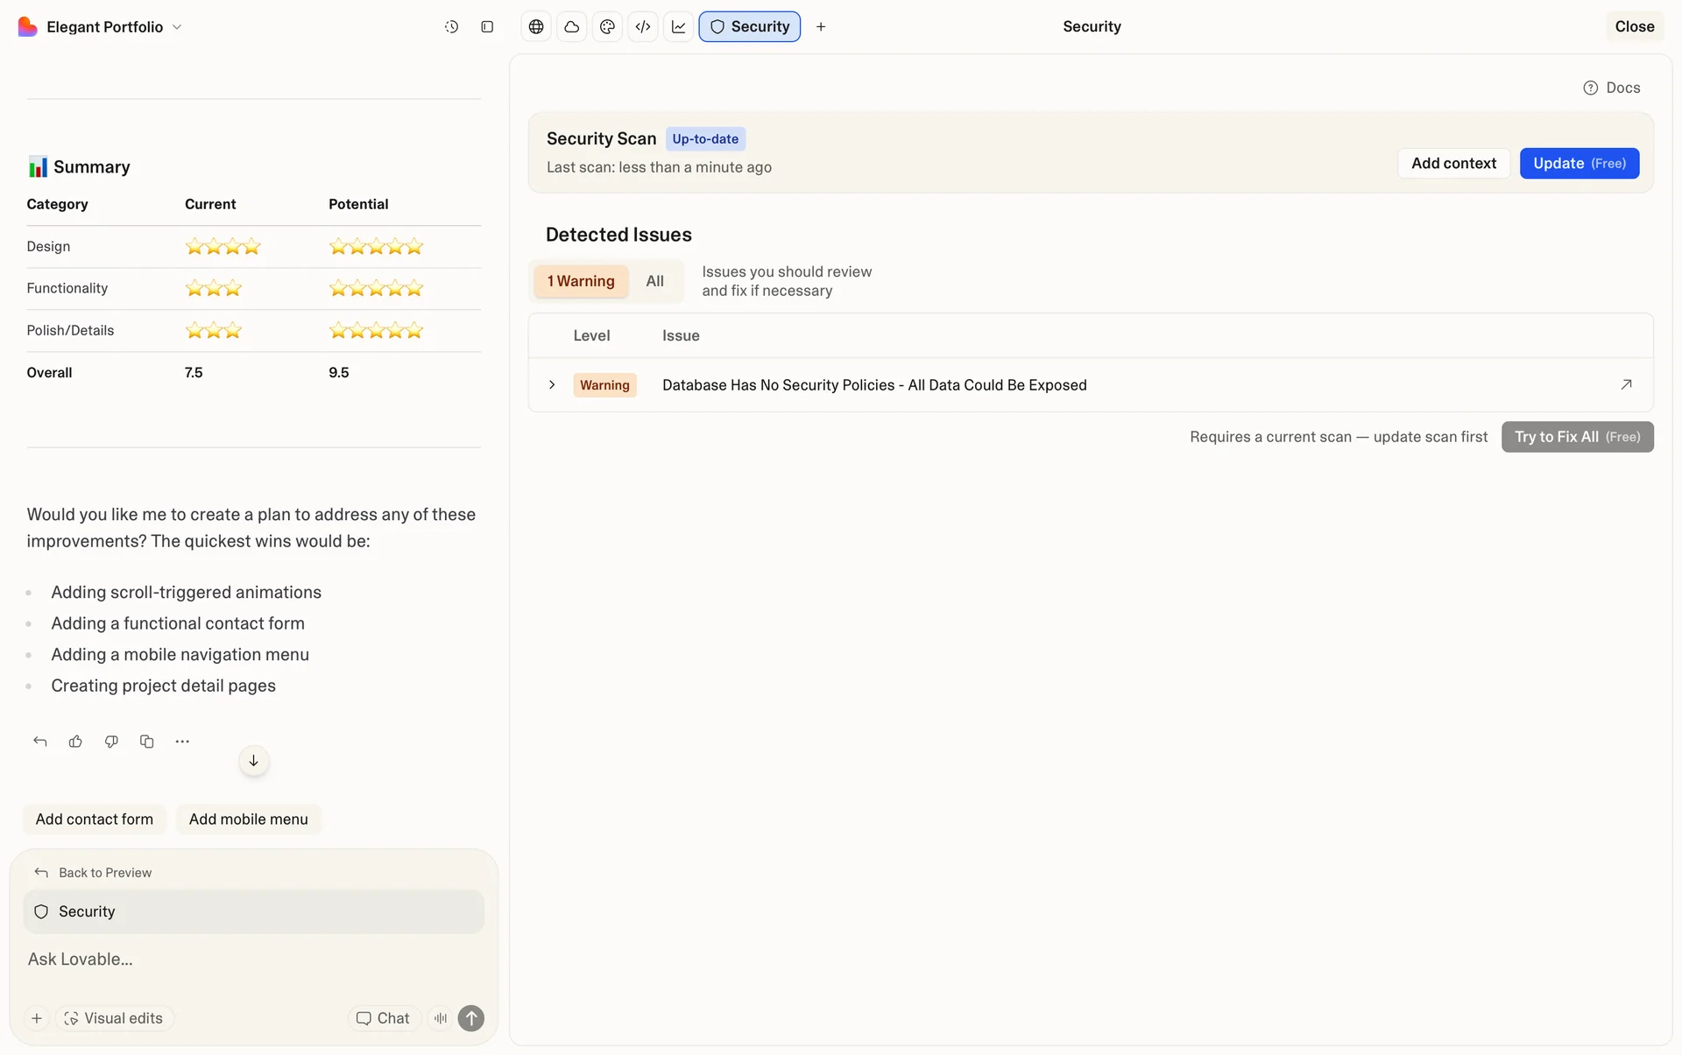Open the code editor icon
This screenshot has height=1055, width=1682.
[643, 27]
